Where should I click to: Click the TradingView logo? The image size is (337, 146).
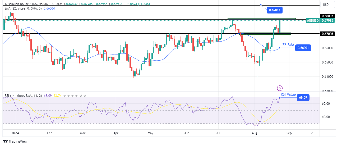(x=15, y=141)
